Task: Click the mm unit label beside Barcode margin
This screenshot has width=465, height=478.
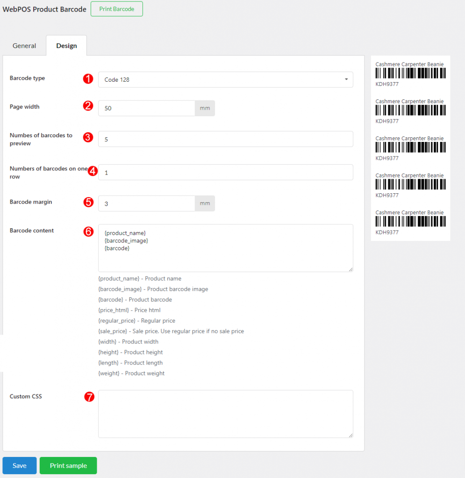Action: [x=205, y=203]
